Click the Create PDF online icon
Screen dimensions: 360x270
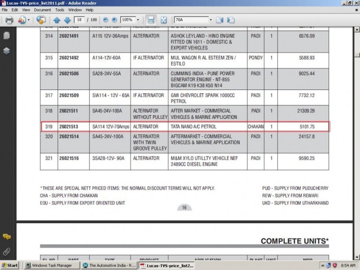point(22,20)
